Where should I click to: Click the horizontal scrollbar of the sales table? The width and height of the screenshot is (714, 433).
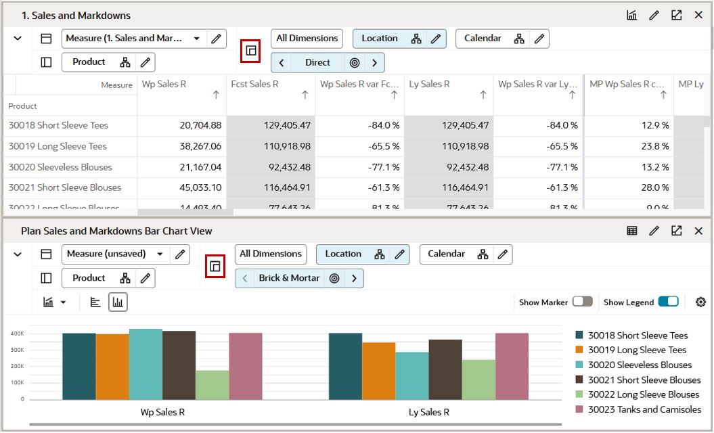tap(185, 212)
